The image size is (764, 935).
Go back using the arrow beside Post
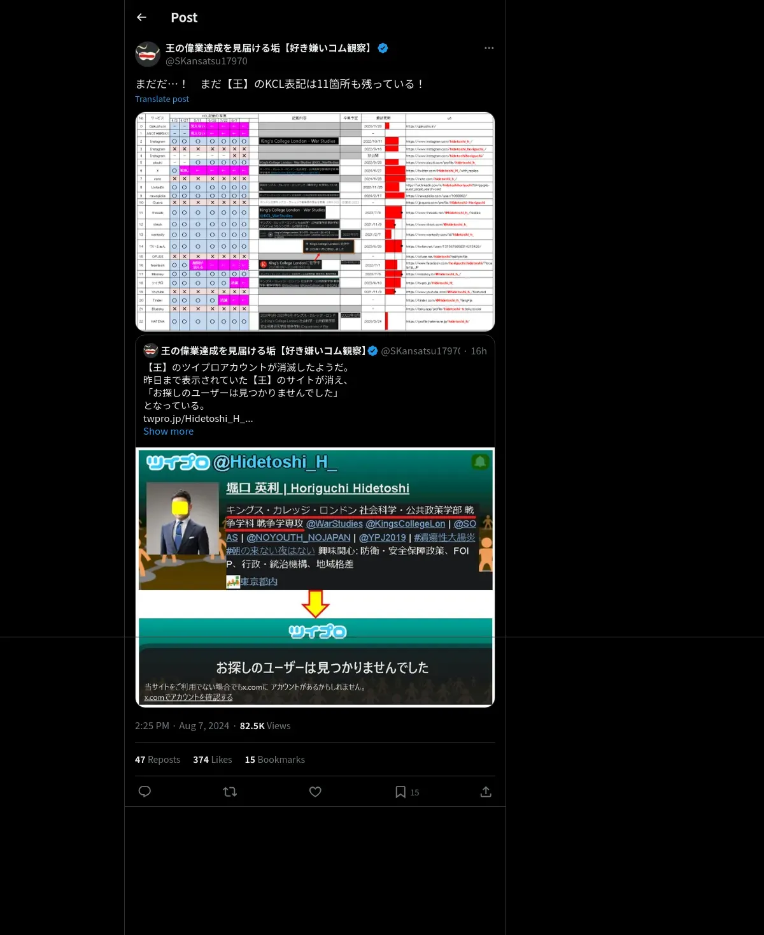pyautogui.click(x=141, y=17)
